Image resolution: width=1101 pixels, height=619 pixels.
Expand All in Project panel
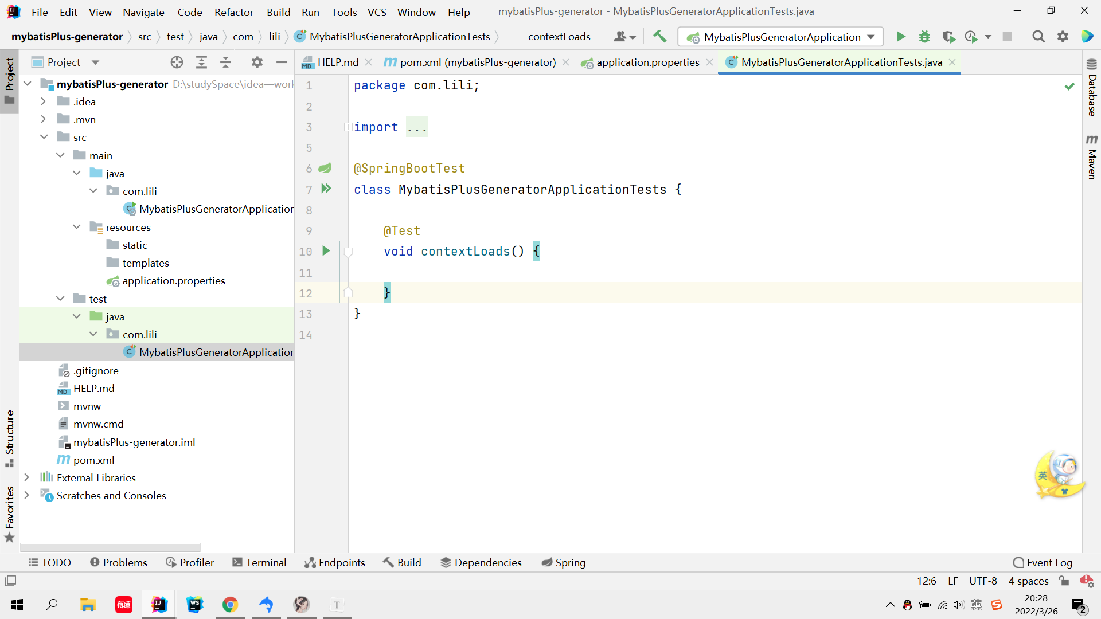201,62
